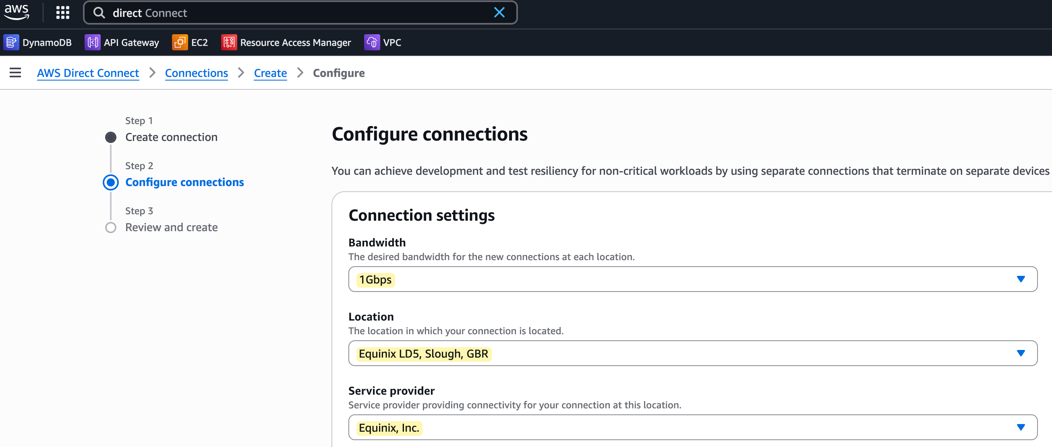This screenshot has width=1052, height=447.
Task: Click the Step 2 active circle marker
Action: point(111,182)
